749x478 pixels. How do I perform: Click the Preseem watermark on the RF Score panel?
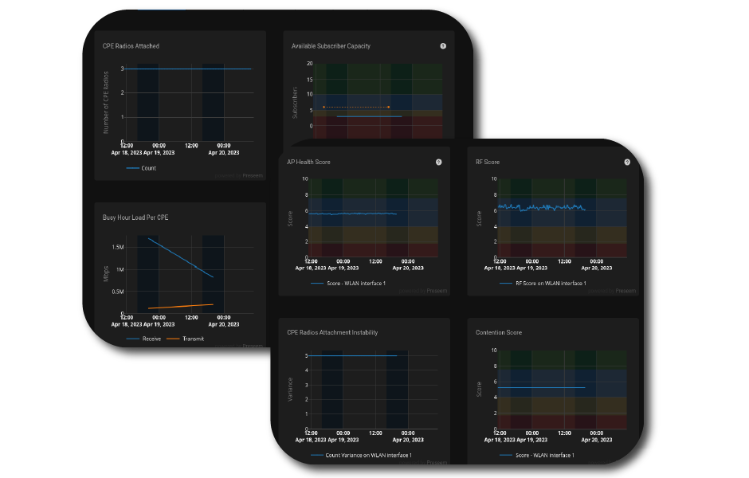(x=625, y=291)
